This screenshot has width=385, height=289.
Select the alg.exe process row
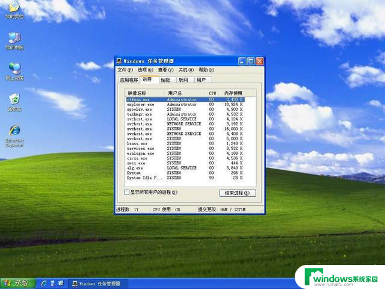click(185, 168)
